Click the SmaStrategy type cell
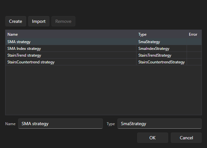The width and height of the screenshot is (207, 148). click(161, 42)
